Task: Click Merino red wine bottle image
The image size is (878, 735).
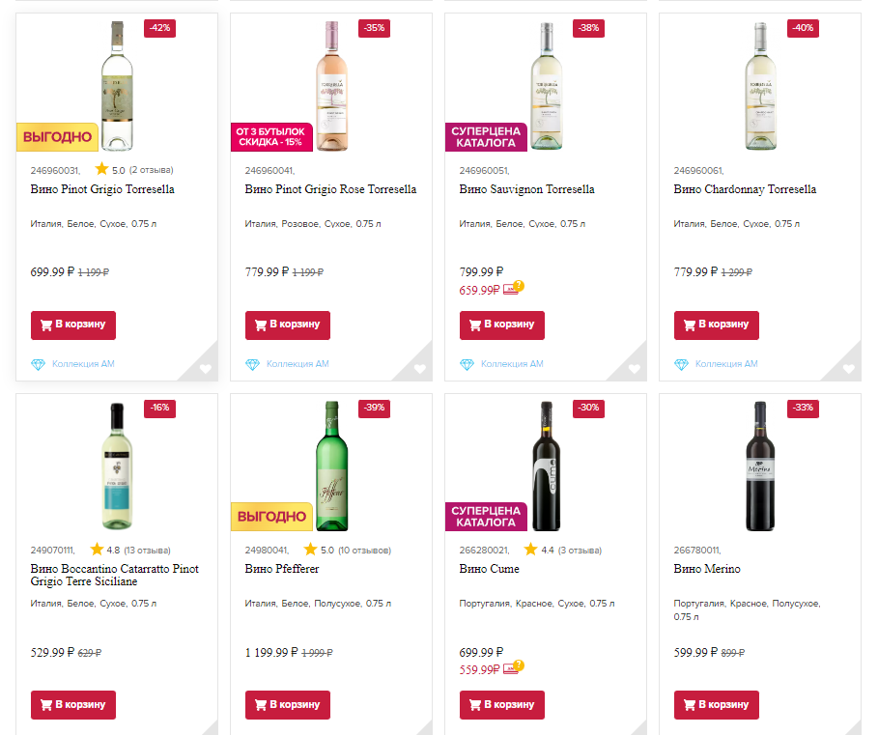Action: (x=760, y=466)
